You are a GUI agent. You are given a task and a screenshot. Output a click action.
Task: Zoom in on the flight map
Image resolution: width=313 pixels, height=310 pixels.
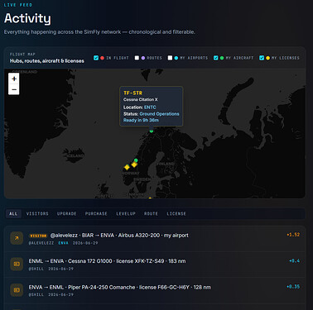14,79
